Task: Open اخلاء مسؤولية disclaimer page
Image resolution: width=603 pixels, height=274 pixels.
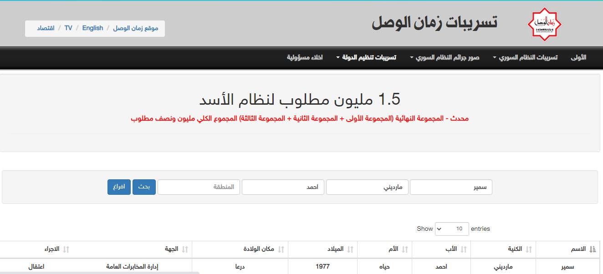Action: (305, 58)
